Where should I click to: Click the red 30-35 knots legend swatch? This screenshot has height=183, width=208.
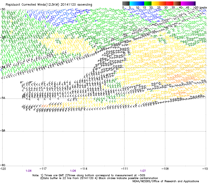tap(170, 3)
